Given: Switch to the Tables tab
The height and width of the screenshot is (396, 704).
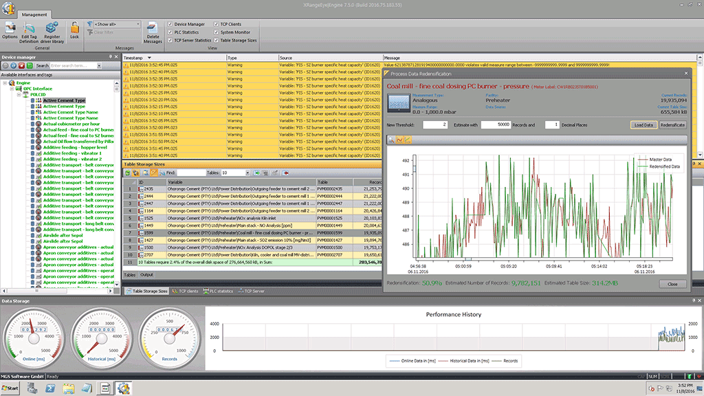Looking at the screenshot, I should [x=130, y=275].
